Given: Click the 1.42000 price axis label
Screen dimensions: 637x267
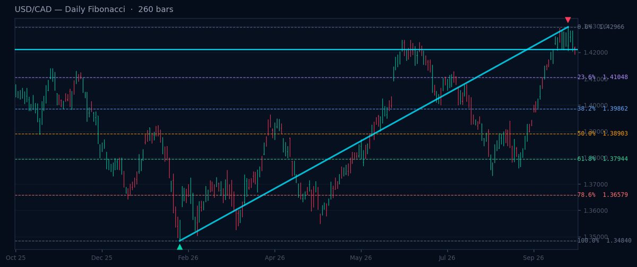Looking at the screenshot, I should (x=596, y=53).
